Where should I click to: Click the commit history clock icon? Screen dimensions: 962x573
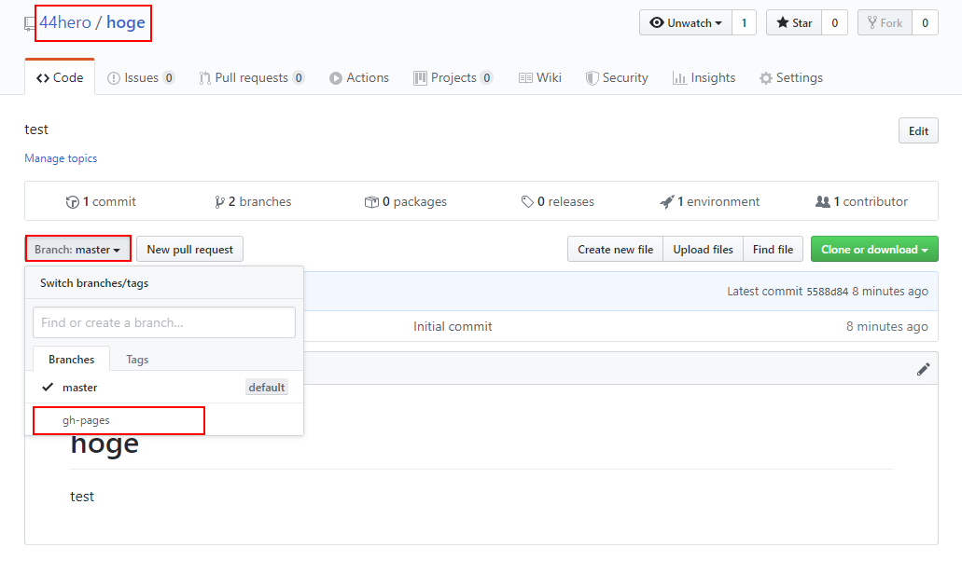73,202
